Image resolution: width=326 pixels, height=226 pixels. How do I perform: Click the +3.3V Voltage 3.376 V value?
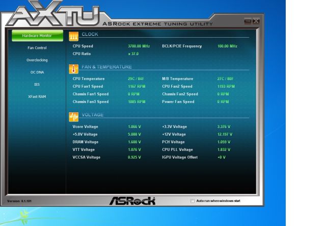pyautogui.click(x=224, y=127)
